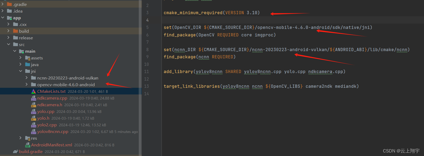Click find_package(ncnn REQUIRED) line

click(200, 57)
